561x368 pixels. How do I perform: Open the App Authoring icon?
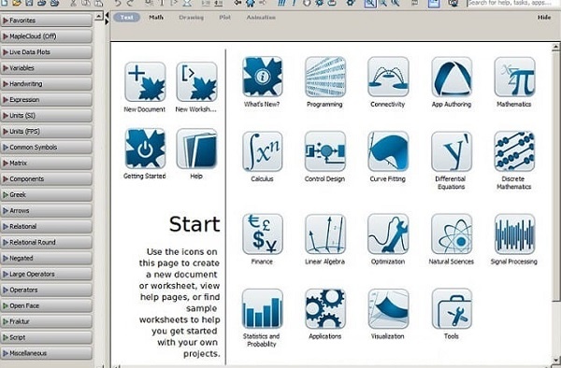452,77
